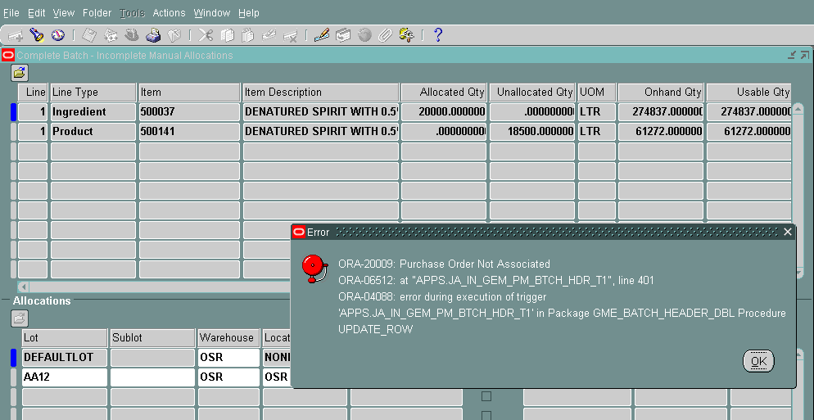Click the Item column header

tap(189, 93)
